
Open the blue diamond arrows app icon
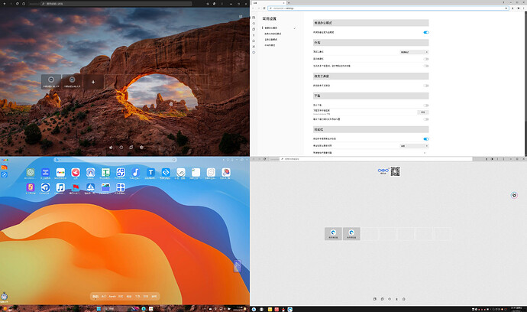point(166,172)
